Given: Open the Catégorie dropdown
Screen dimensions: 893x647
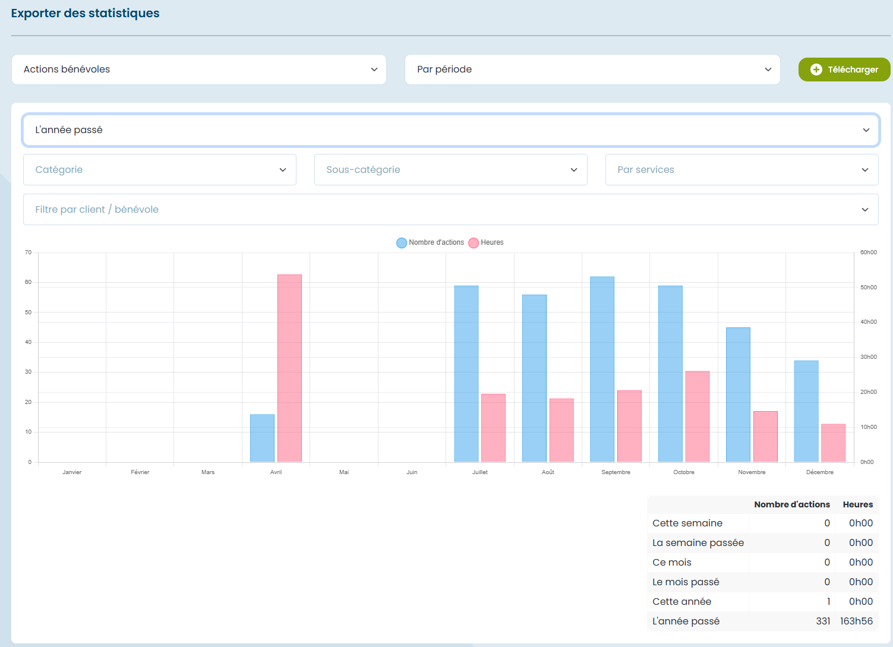Looking at the screenshot, I should [159, 170].
